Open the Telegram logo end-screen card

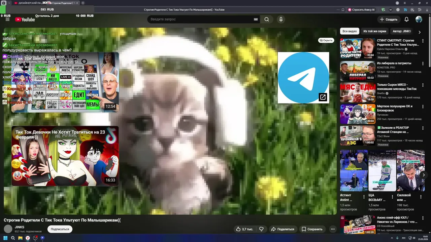click(x=303, y=78)
